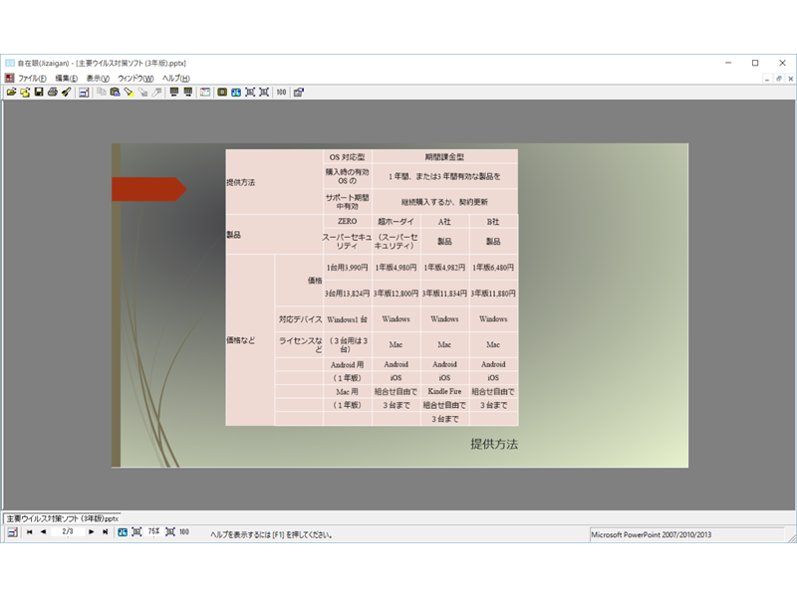Click the brush icon in toolbar
Image resolution: width=797 pixels, height=597 pixels.
66,92
